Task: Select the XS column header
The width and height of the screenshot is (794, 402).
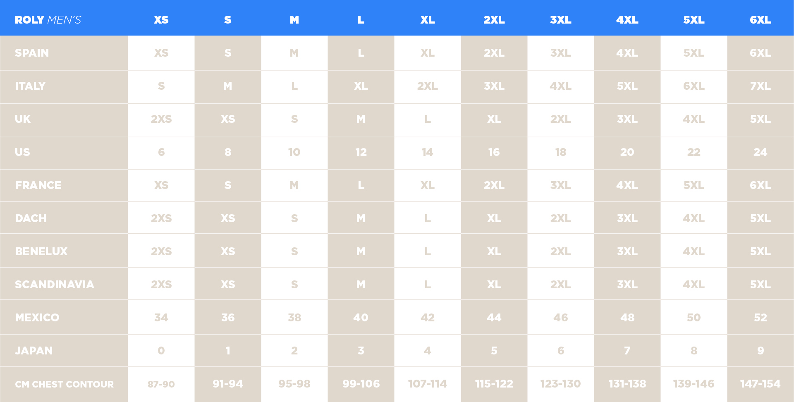Action: click(161, 20)
